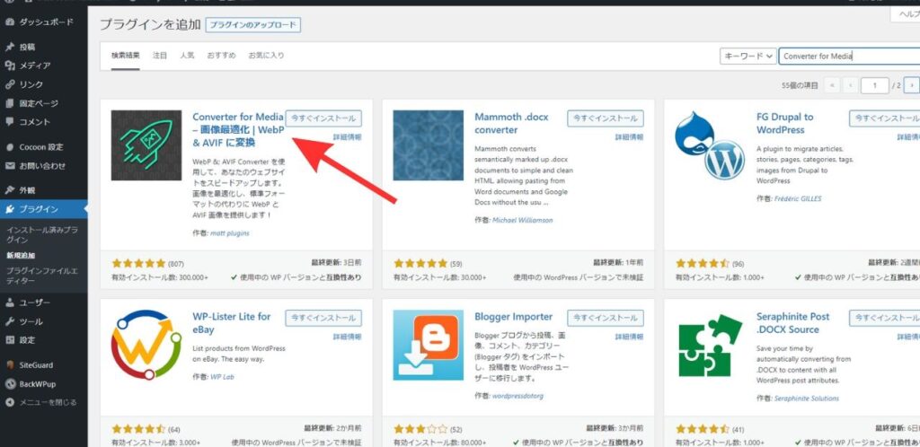
Task: Click the ツール wrench icon
Action: (x=9, y=321)
